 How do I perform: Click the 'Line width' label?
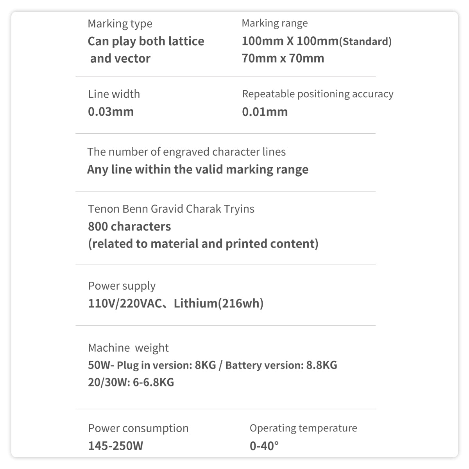click(x=114, y=94)
